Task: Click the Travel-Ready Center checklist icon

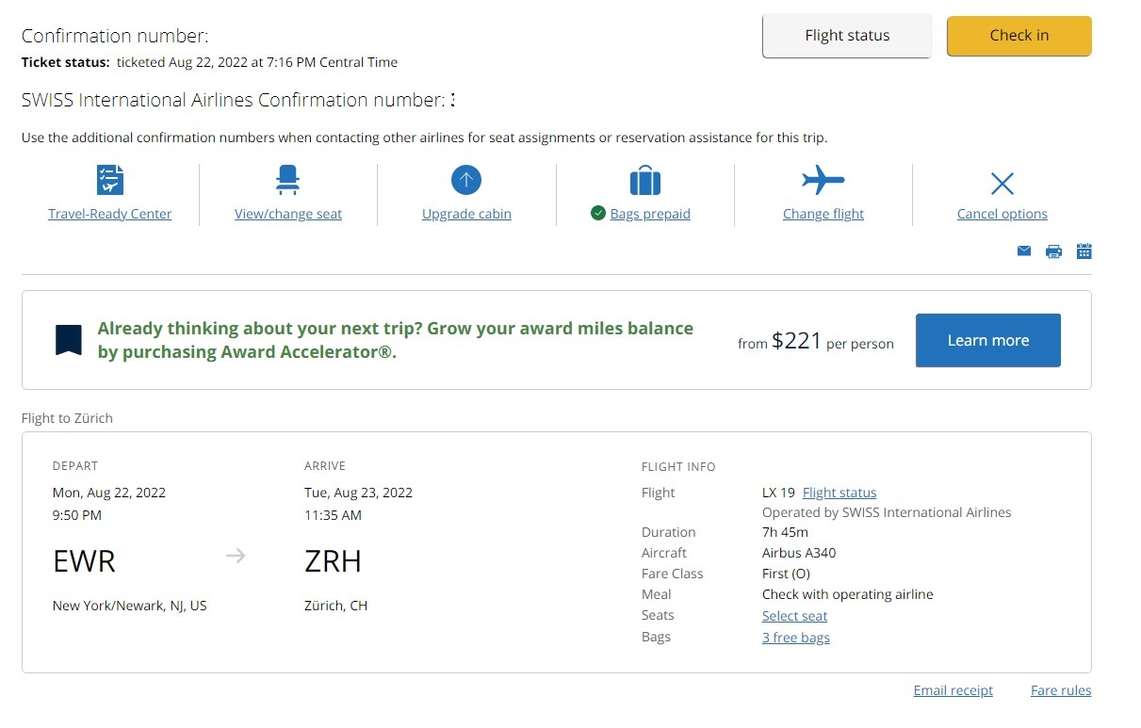Action: [x=110, y=180]
